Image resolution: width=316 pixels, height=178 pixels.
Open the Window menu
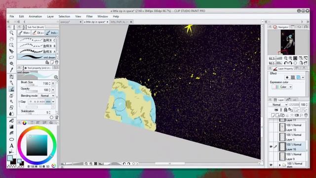[x=103, y=16]
